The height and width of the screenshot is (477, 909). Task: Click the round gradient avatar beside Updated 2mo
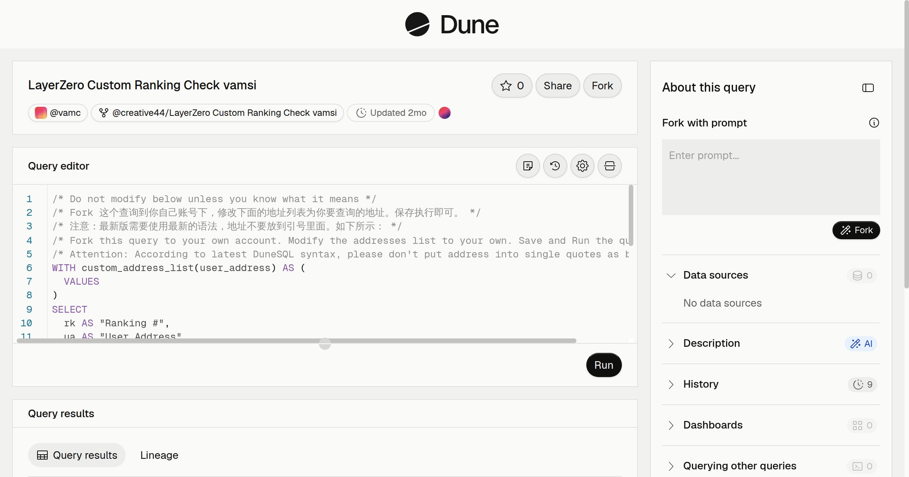444,113
